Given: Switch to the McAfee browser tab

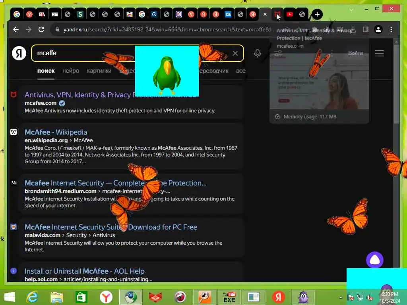Looking at the screenshot, I should (x=277, y=14).
